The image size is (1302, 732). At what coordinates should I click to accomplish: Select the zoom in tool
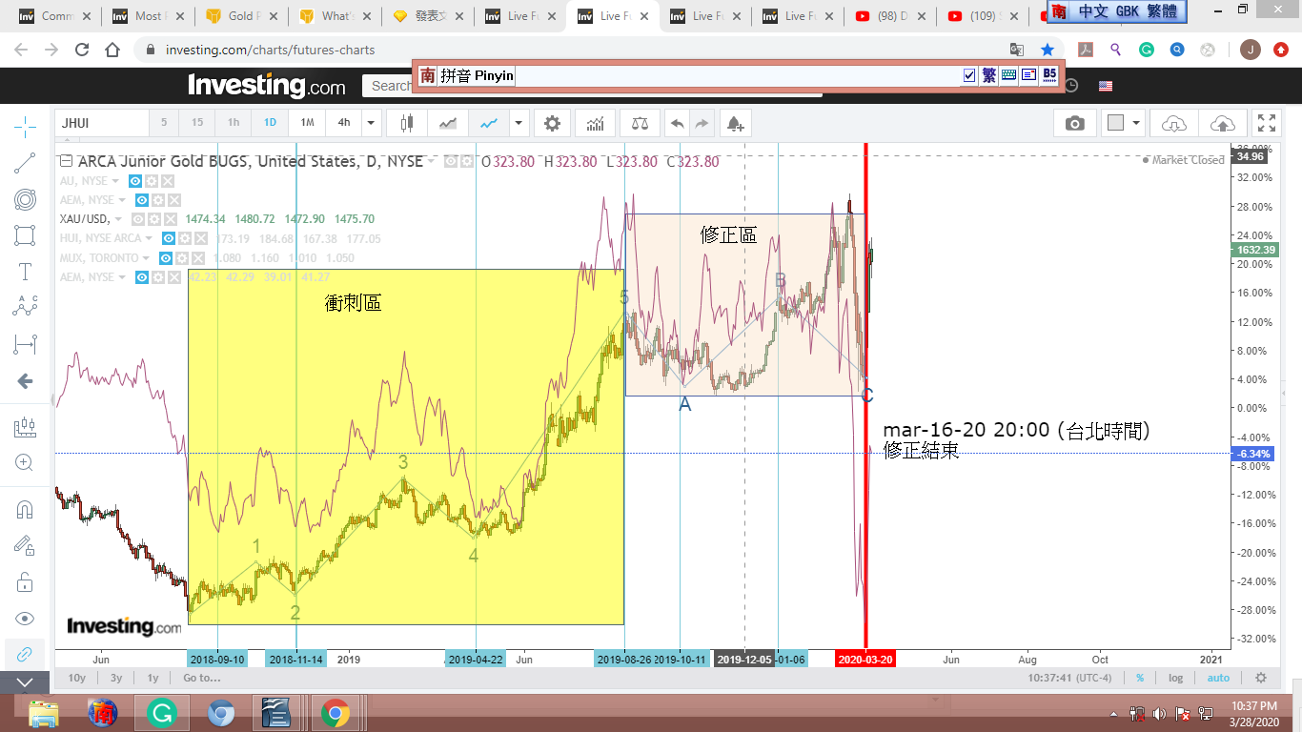25,463
